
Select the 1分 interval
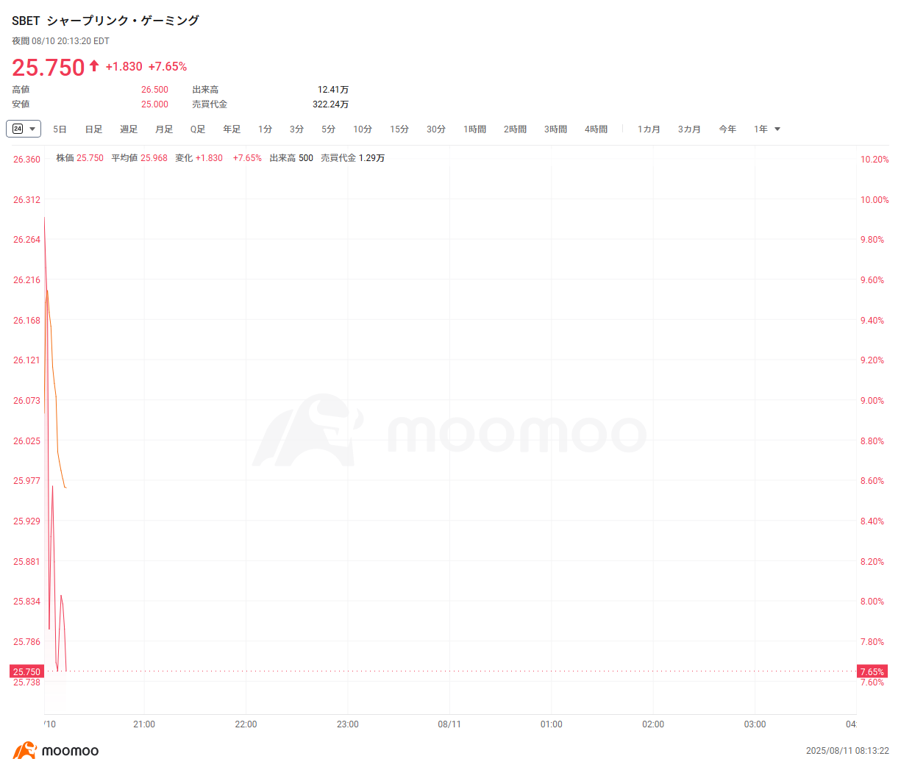(x=265, y=129)
